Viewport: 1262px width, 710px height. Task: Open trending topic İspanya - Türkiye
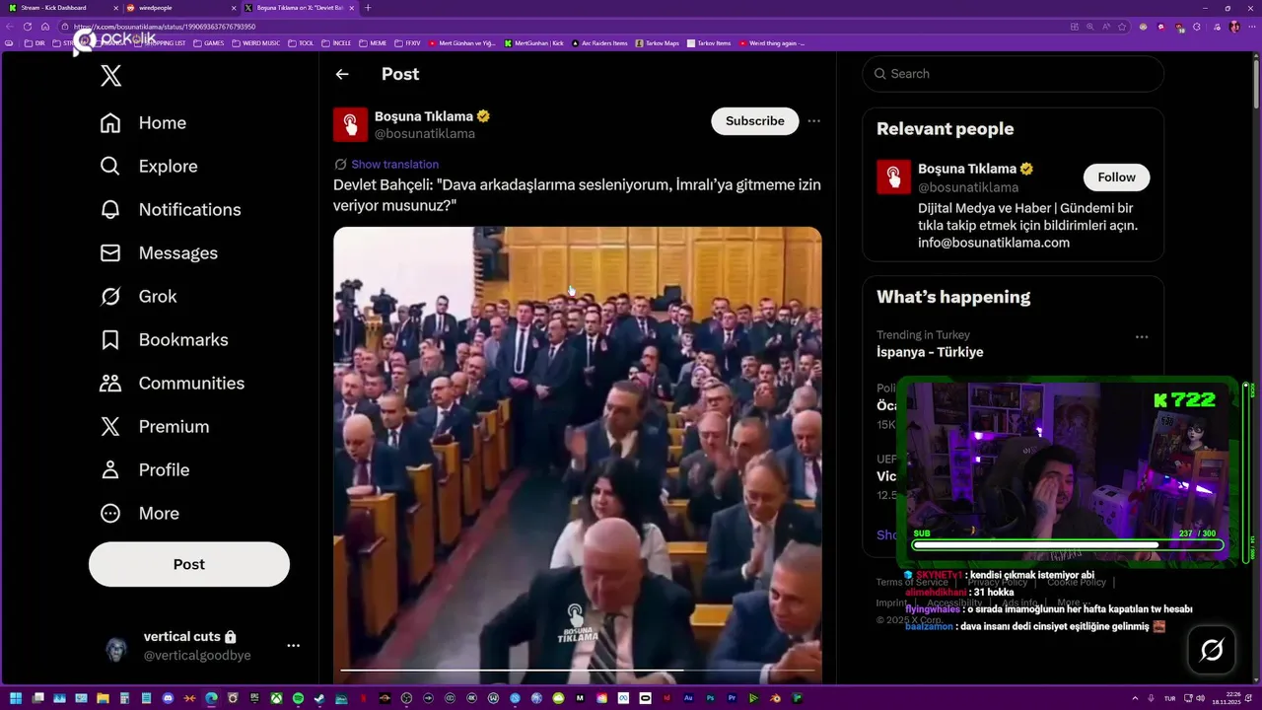(x=930, y=352)
